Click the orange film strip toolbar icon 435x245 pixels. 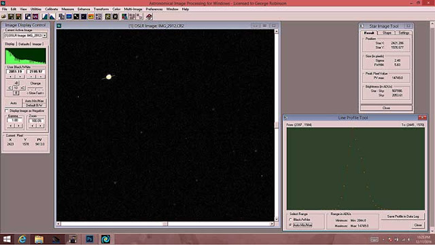pos(91,17)
